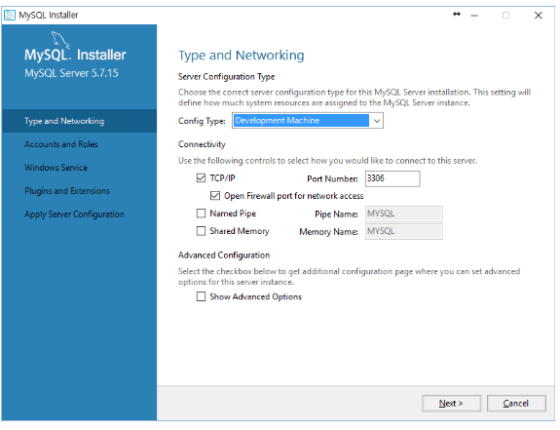
Task: Go to Type and Networking step
Action: (x=79, y=121)
